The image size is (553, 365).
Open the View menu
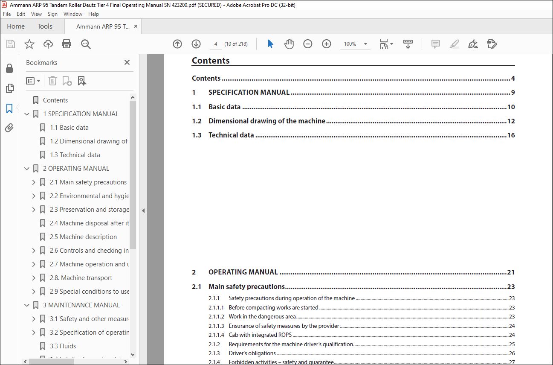pyautogui.click(x=37, y=14)
